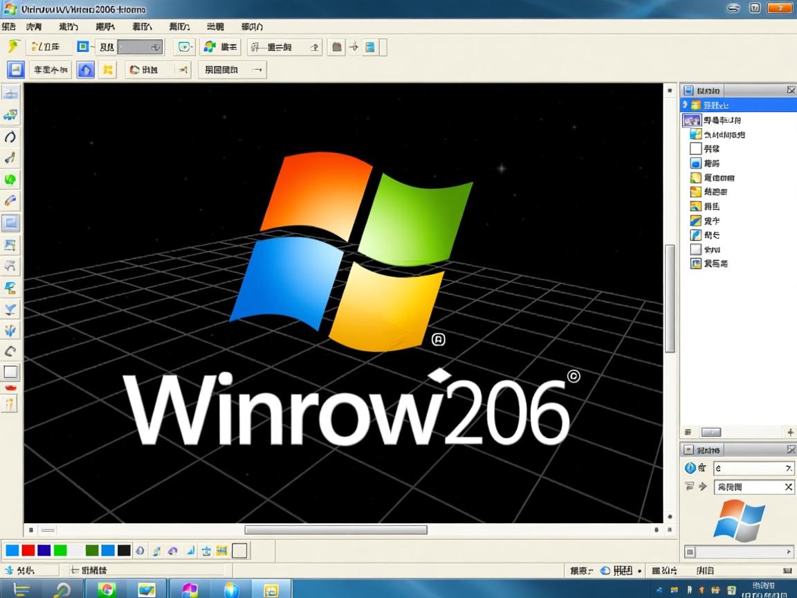Expand the arrow at the end of the second toolbar row
Image resolution: width=797 pixels, height=598 pixels.
point(257,69)
